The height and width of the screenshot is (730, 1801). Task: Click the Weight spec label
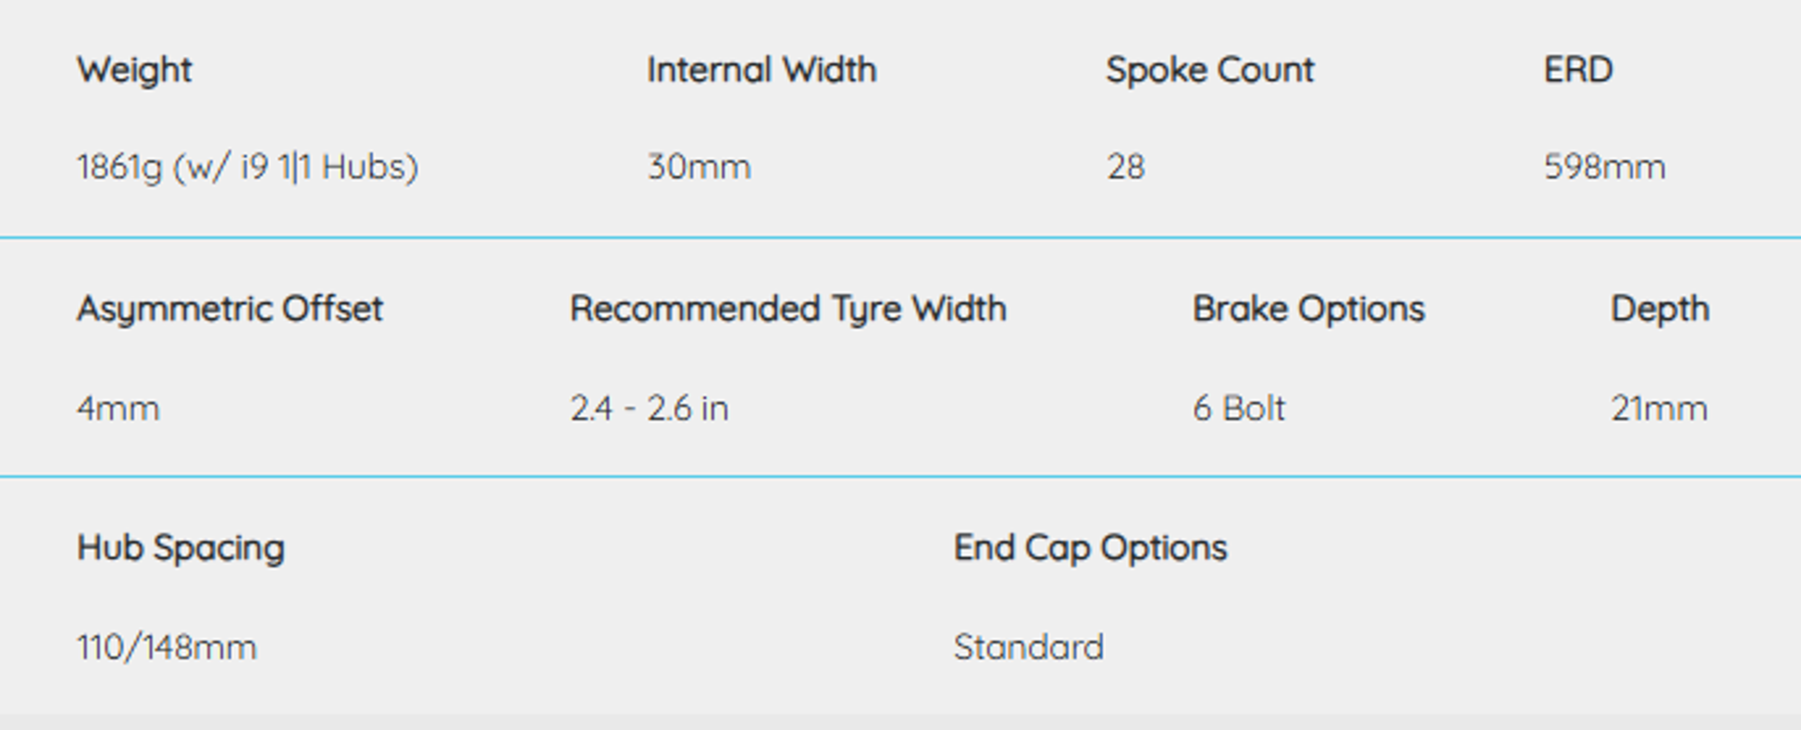(x=134, y=70)
